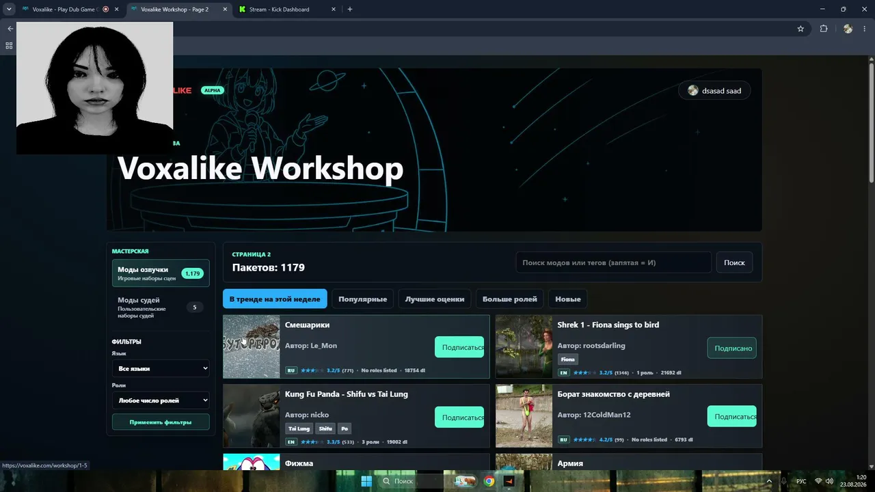Open the browser Extensions puzzle icon
The height and width of the screenshot is (492, 875).
tap(823, 29)
